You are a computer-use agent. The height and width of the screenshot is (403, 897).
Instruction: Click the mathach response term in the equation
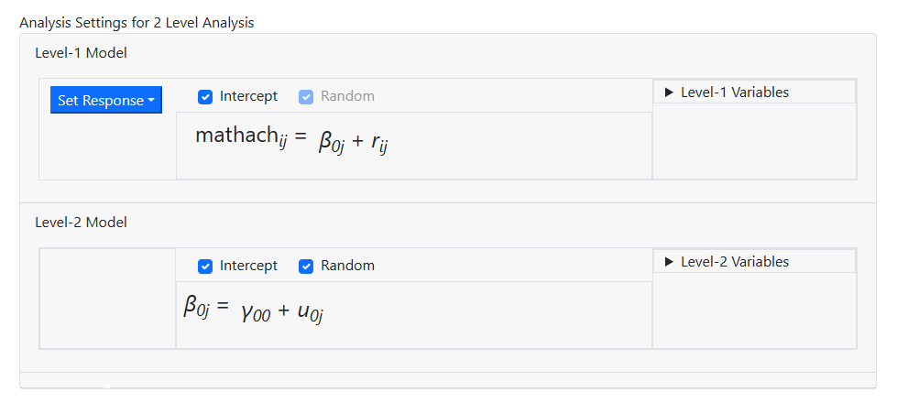236,136
